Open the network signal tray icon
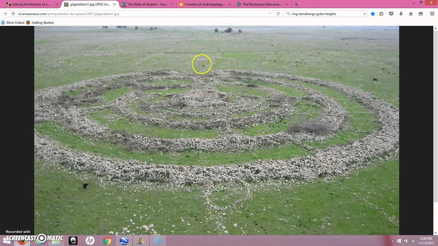This screenshot has height=246, width=438. tap(412, 241)
